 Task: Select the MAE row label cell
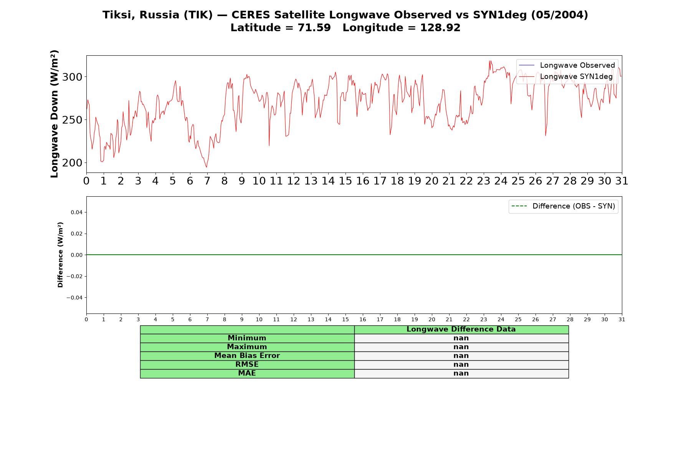(247, 373)
